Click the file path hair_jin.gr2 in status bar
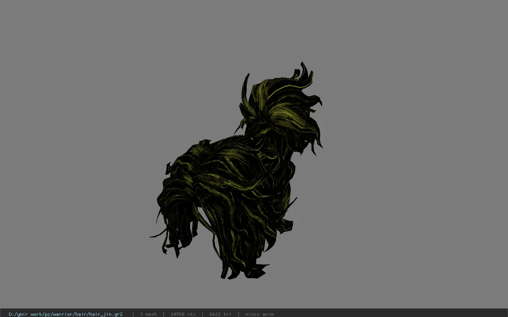The image size is (508, 317). click(65, 314)
